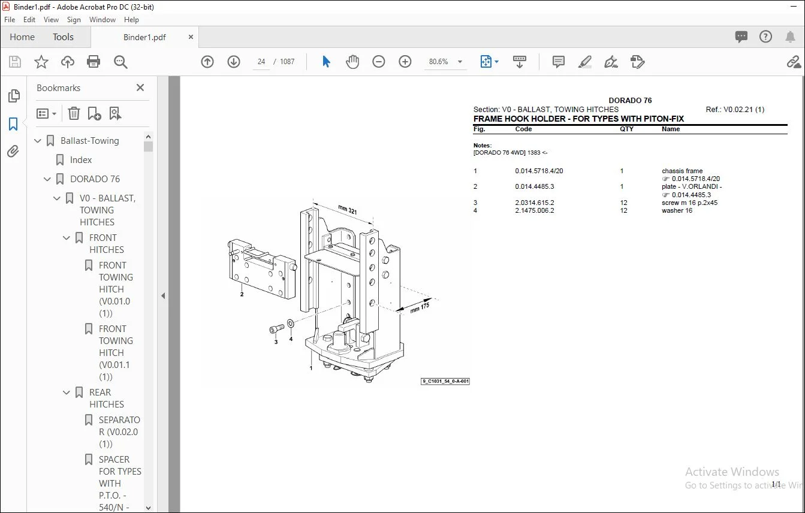Close the Binder1.pdf tab

(191, 37)
